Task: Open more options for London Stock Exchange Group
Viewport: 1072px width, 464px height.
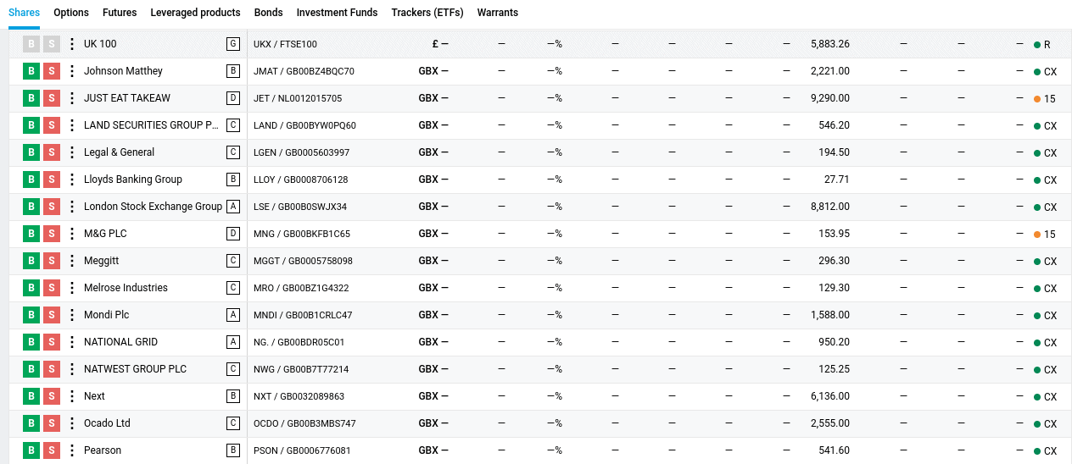Action: [72, 207]
